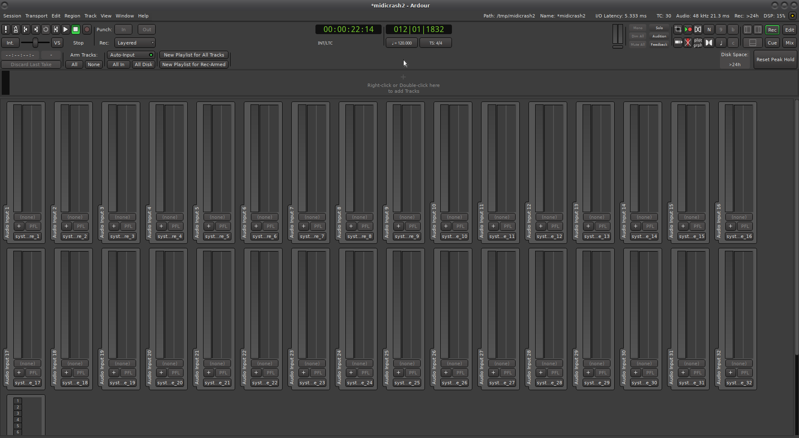
Task: Toggle the metronome click button
Action: [x=15, y=30]
